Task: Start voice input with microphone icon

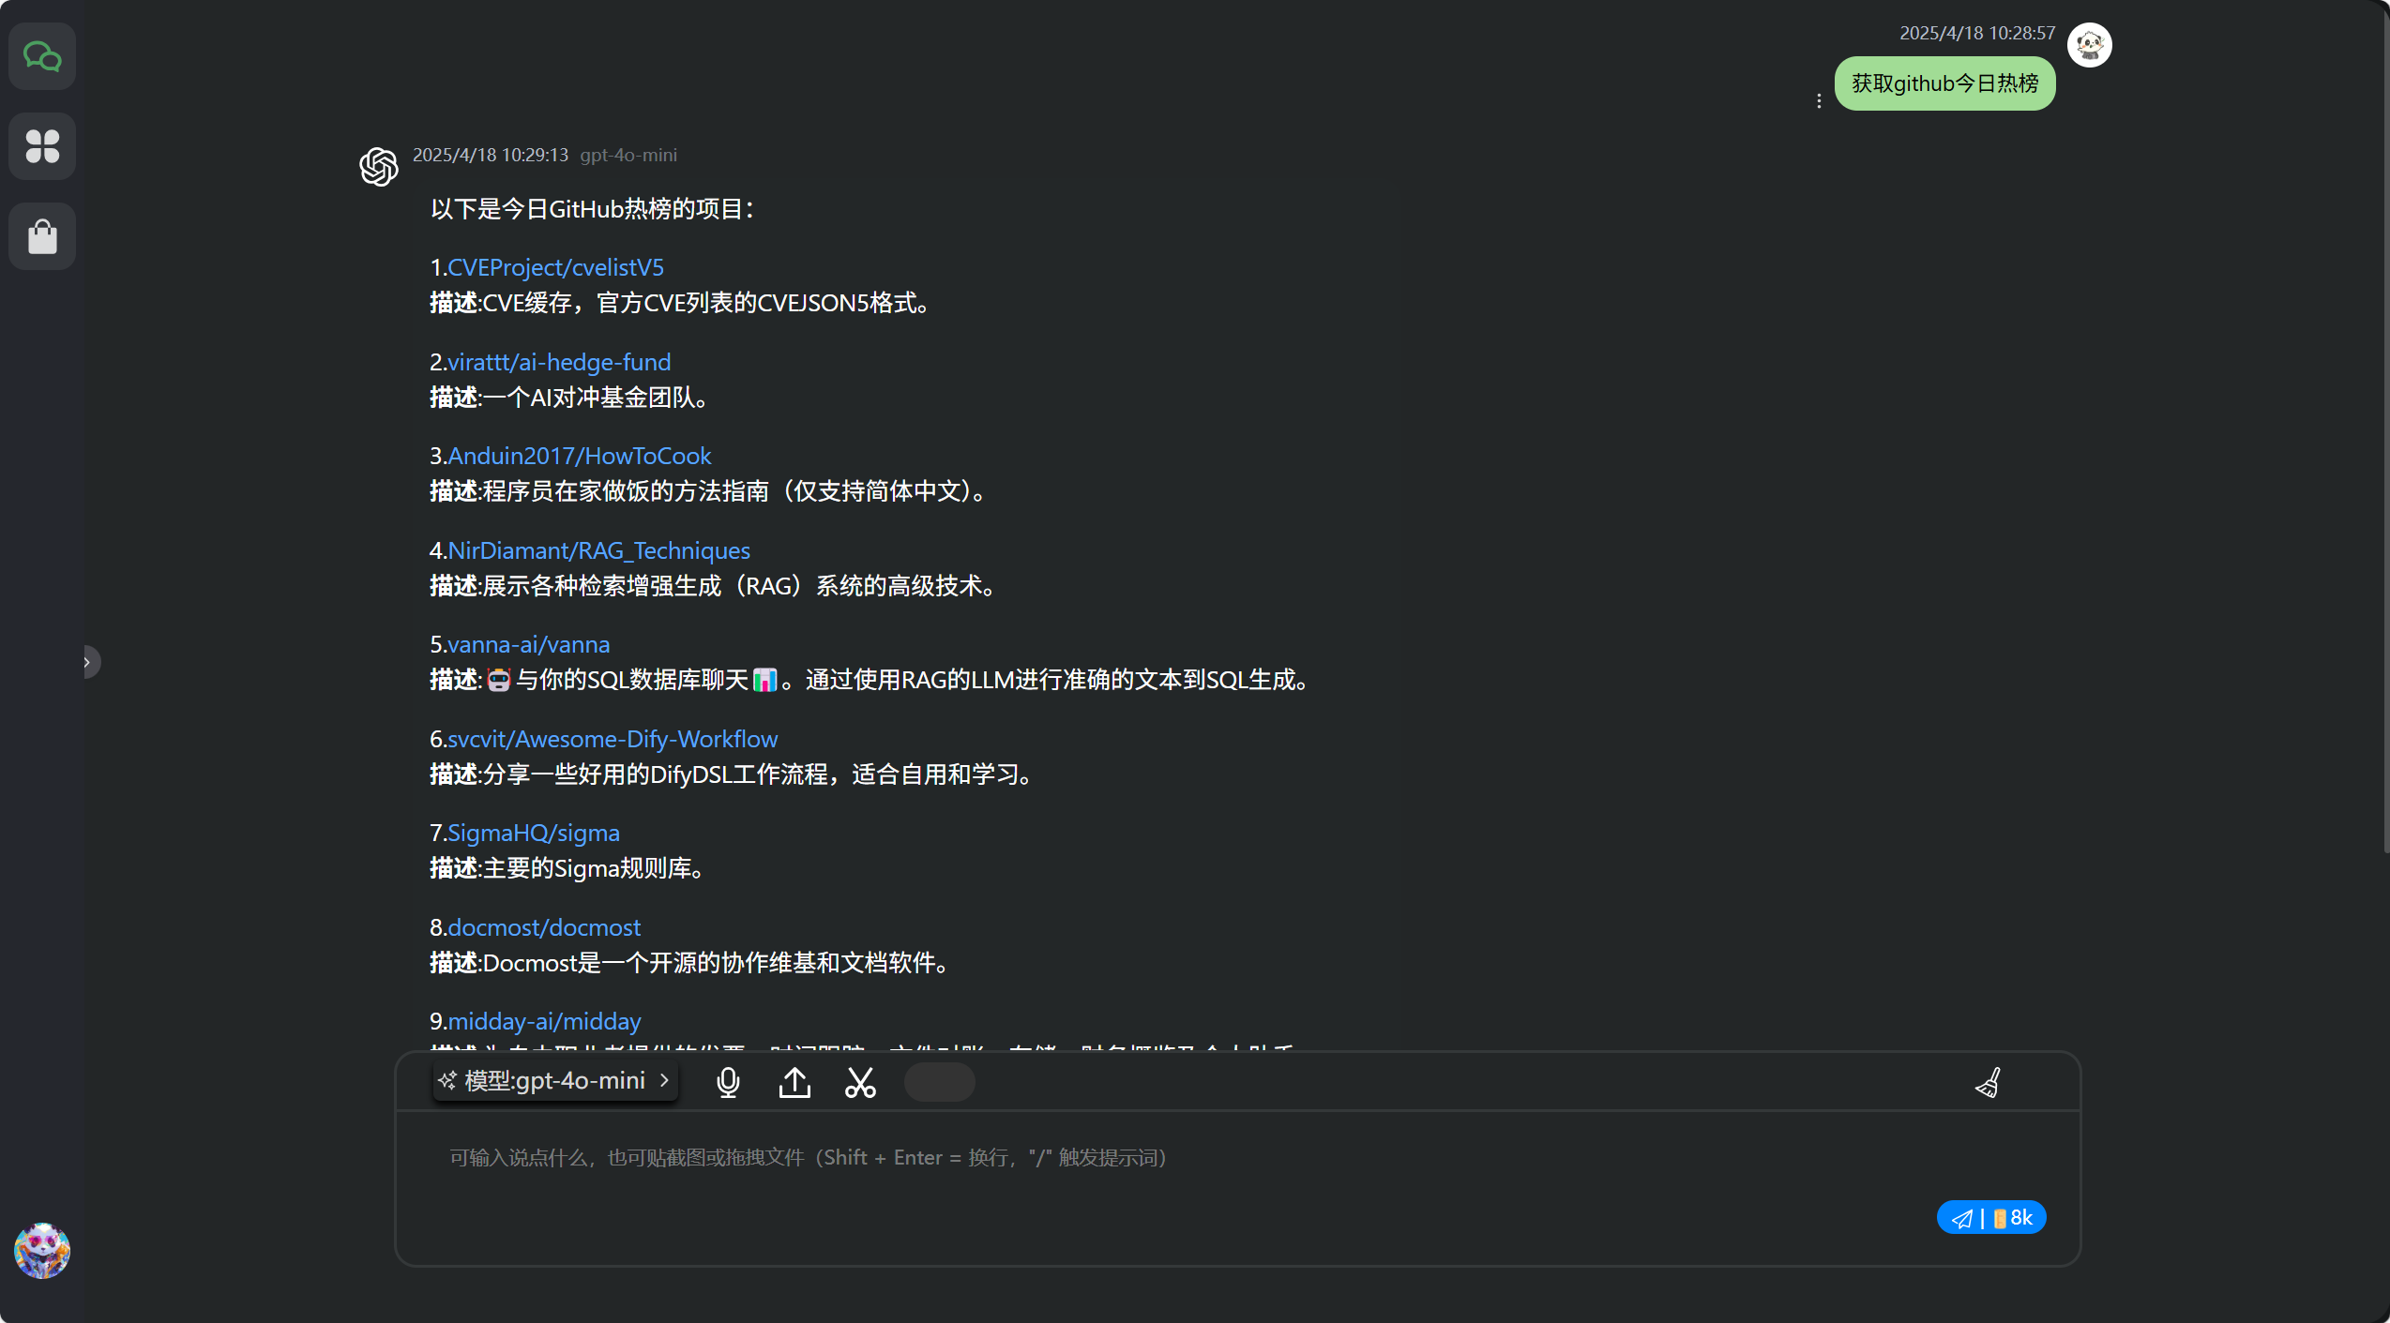Action: (728, 1082)
